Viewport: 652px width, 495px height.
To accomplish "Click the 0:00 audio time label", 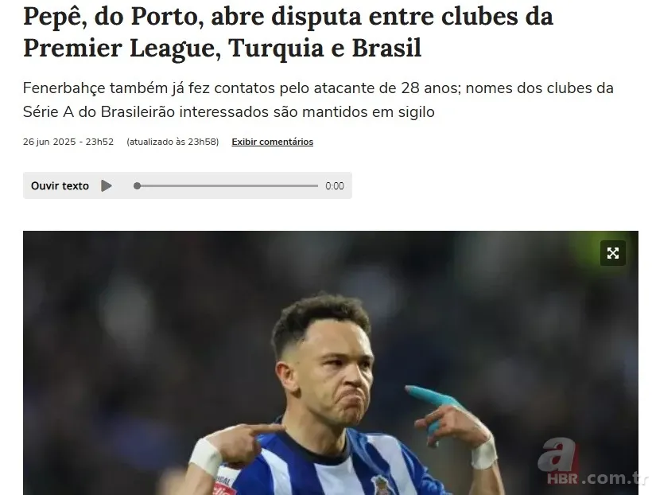I will click(x=334, y=186).
